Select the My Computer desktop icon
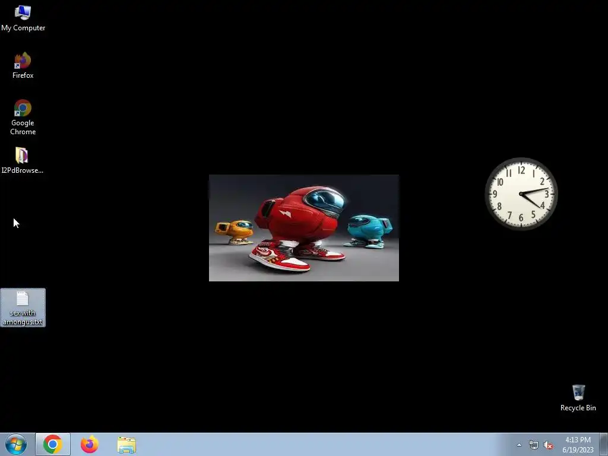The width and height of the screenshot is (608, 456). (x=23, y=18)
